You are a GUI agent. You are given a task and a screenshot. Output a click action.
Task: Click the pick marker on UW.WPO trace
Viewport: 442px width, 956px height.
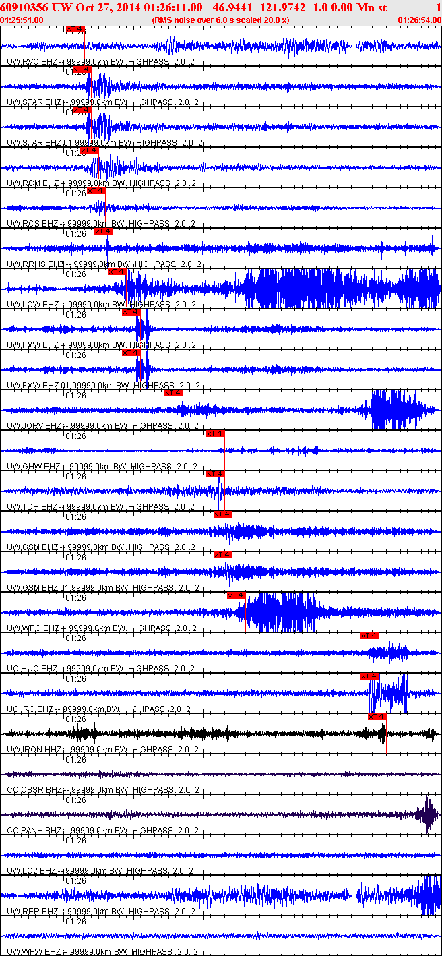tap(236, 595)
